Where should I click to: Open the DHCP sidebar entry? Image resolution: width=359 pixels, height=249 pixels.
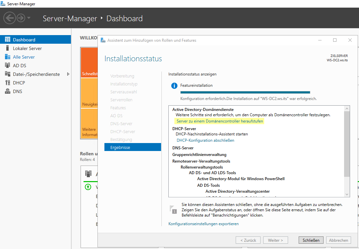click(35, 82)
